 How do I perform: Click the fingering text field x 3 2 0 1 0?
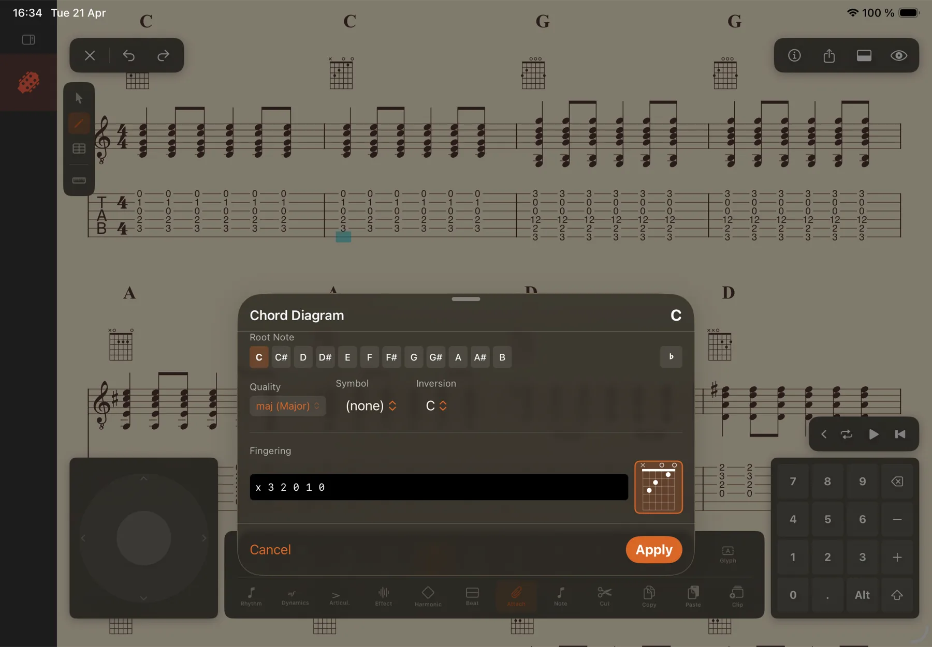pyautogui.click(x=439, y=487)
